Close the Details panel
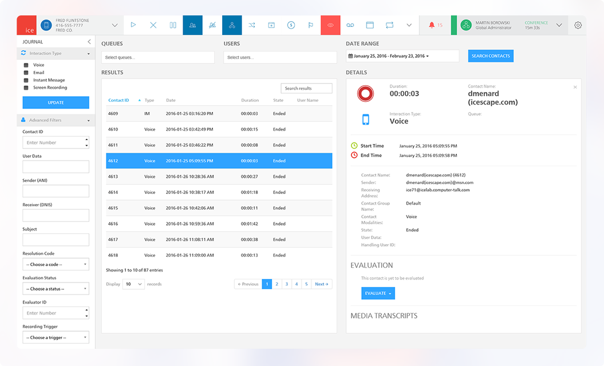This screenshot has height=366, width=604. click(x=575, y=87)
